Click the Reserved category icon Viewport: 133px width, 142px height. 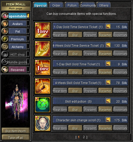click(x=5, y=69)
